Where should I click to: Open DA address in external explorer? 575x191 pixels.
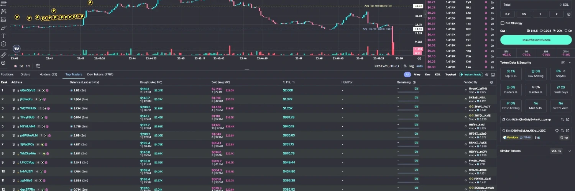tap(568, 131)
